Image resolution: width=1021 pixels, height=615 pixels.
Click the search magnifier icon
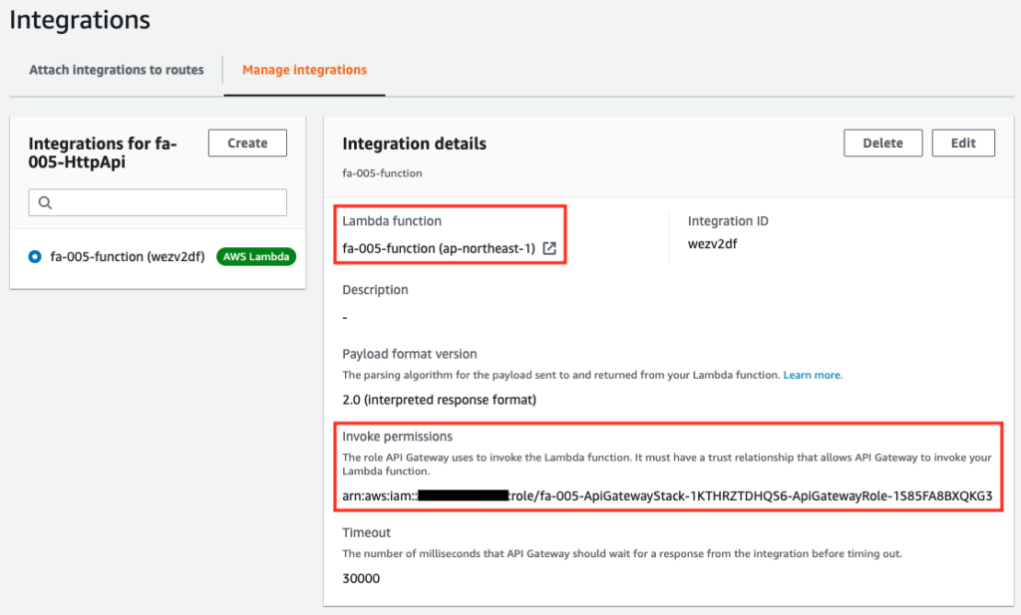coord(45,202)
